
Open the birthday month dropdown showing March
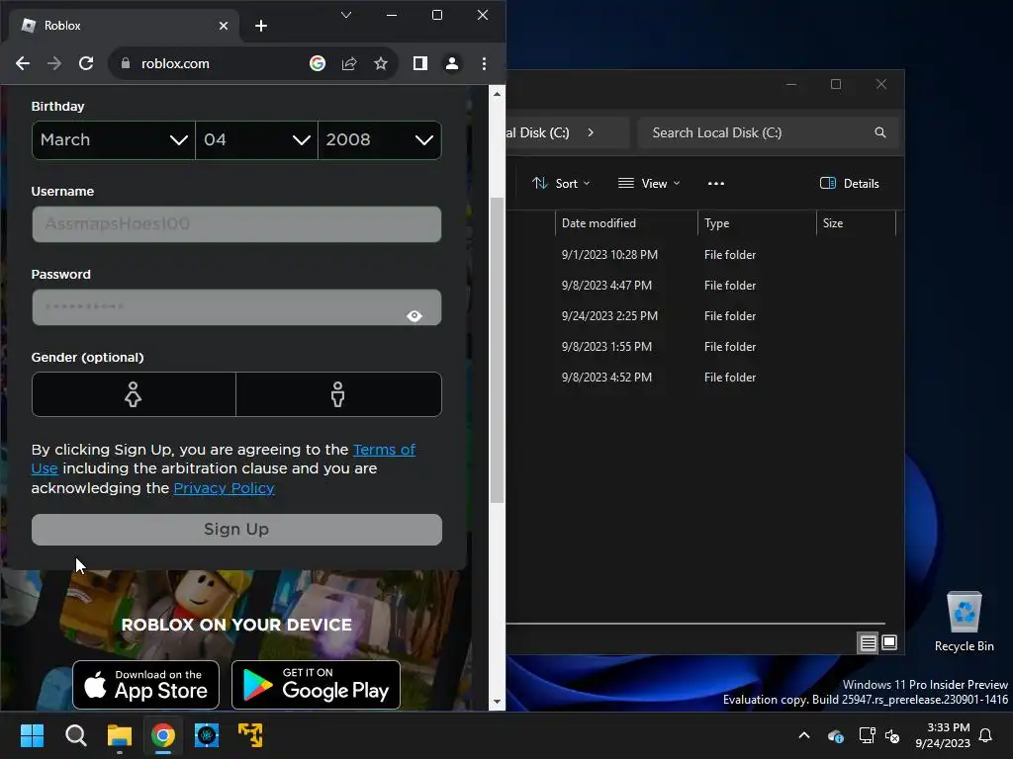(114, 140)
